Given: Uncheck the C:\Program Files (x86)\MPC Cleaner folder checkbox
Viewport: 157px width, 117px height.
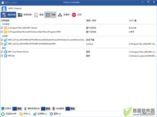Looking at the screenshot, I should click(x=2, y=28).
